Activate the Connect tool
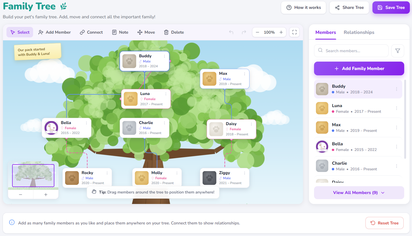Viewport: 412px width, 236px height. [91, 32]
